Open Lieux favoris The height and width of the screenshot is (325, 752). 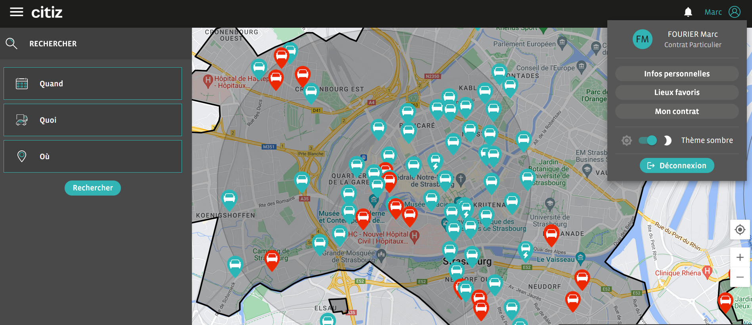tap(677, 92)
